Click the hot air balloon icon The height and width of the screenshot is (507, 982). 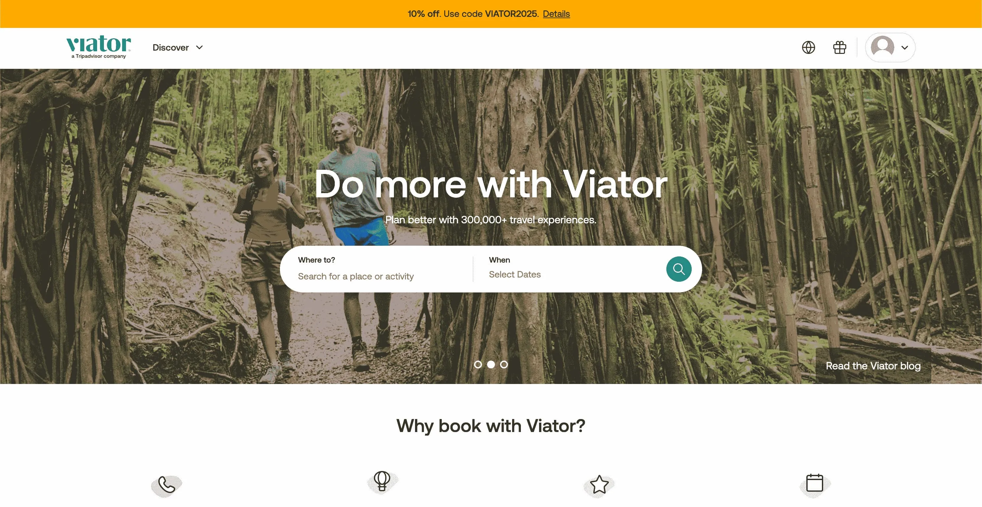(382, 481)
